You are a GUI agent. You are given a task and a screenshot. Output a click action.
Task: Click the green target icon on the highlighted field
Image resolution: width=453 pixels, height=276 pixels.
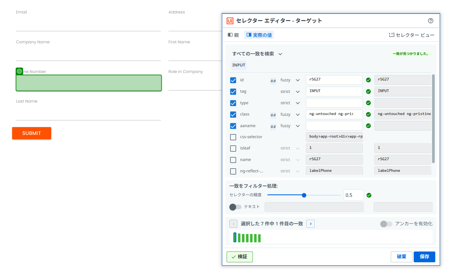coord(19,71)
